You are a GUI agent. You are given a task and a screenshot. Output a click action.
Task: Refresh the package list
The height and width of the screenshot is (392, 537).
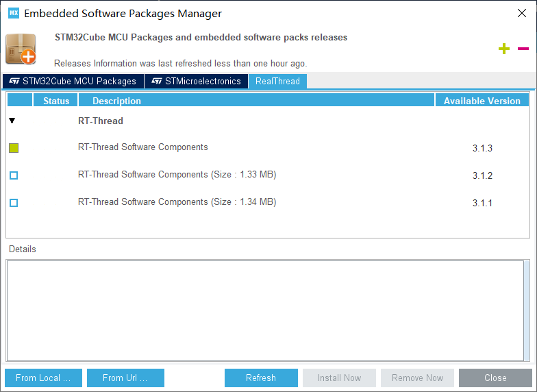tap(261, 378)
